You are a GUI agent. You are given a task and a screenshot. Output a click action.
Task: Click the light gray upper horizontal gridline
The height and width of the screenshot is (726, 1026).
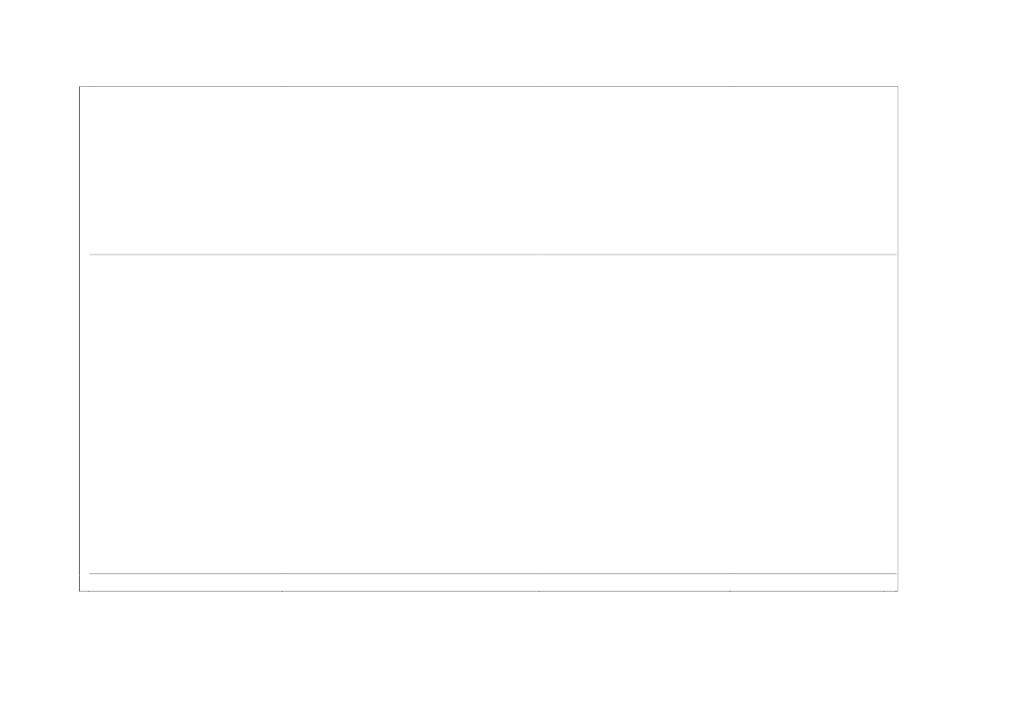(x=492, y=254)
